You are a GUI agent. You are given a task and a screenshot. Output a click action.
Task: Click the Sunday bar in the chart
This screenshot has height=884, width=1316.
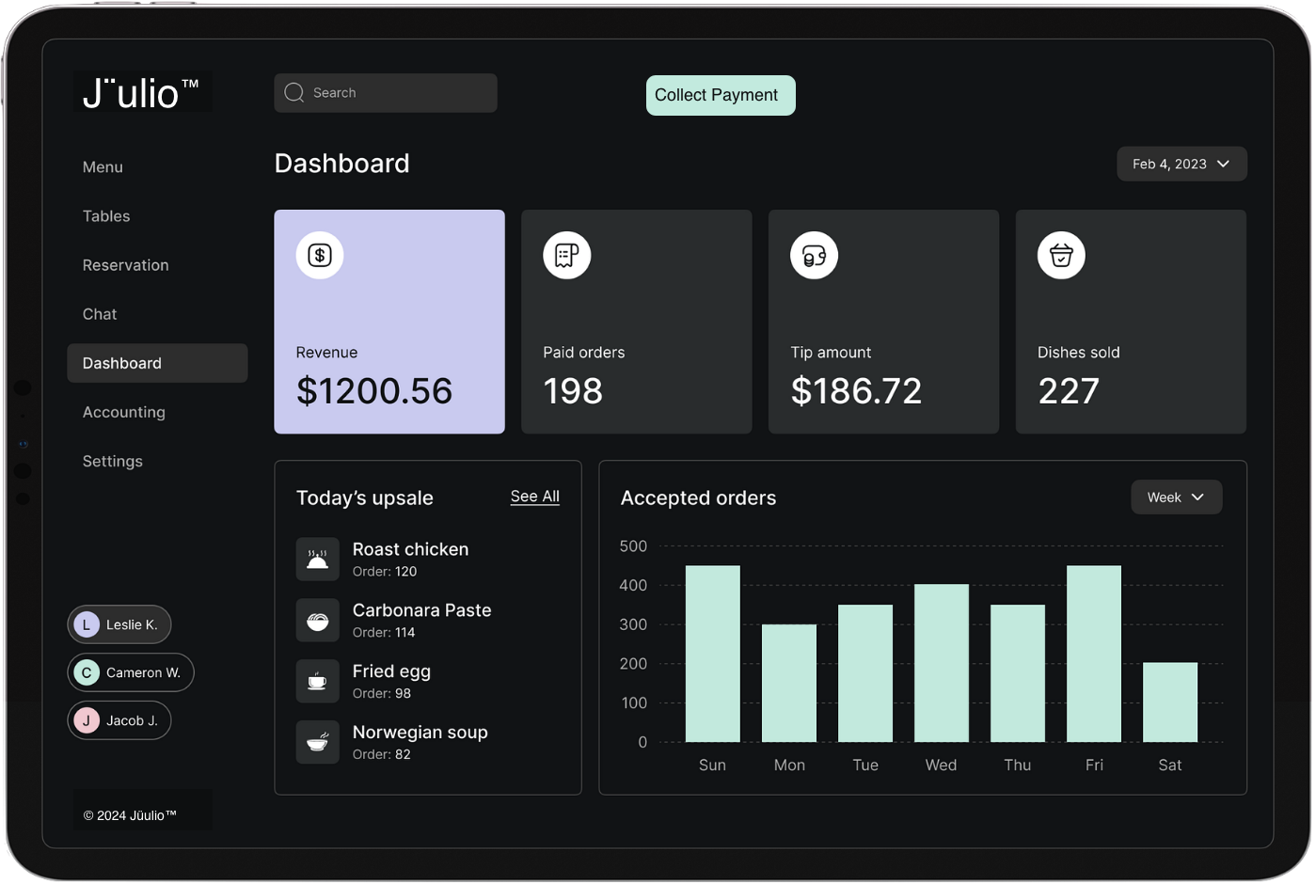[x=713, y=654]
